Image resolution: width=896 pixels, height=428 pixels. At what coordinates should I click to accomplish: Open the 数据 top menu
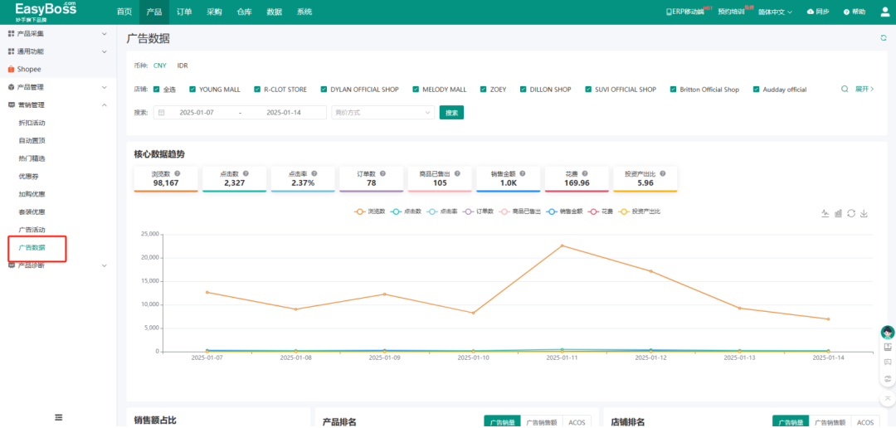pos(275,12)
